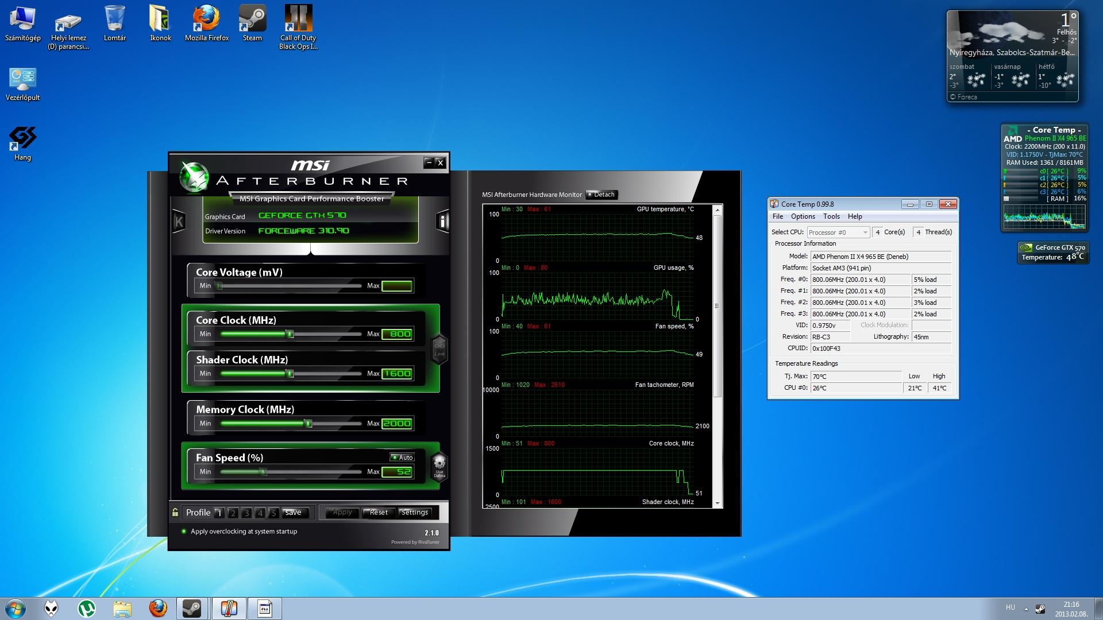Toggle fan speed Auto mode
Viewport: 1103px width, 620px height.
(x=402, y=458)
